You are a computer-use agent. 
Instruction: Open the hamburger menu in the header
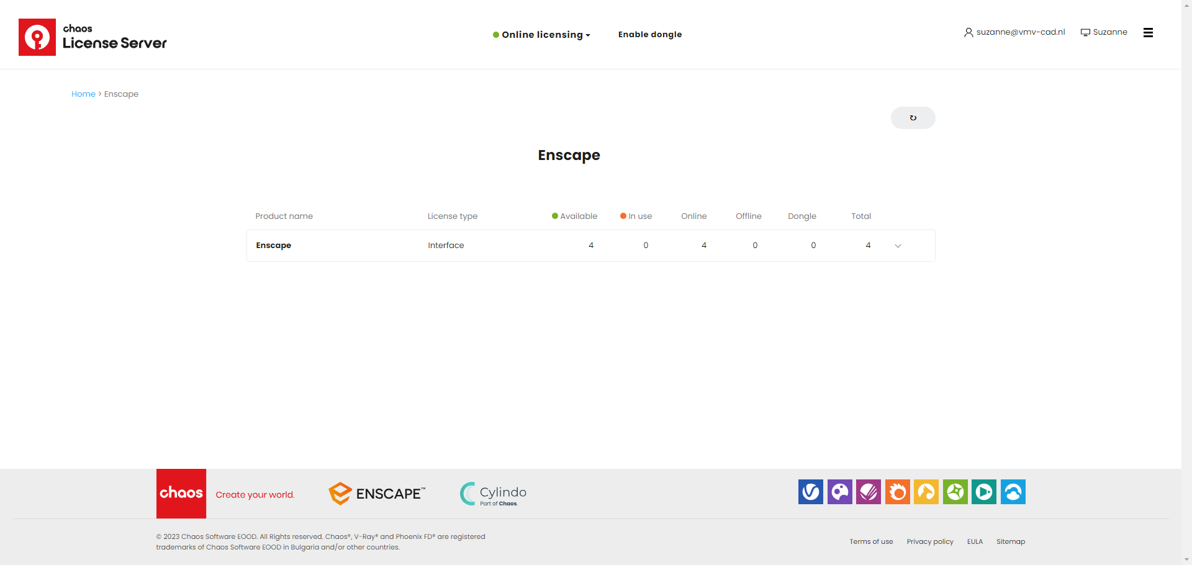click(x=1148, y=33)
